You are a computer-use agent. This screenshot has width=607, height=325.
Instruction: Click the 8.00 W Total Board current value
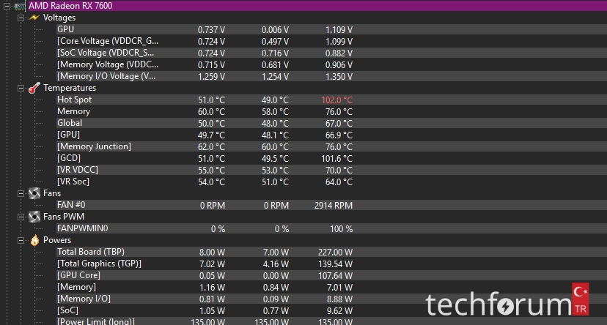click(x=212, y=253)
